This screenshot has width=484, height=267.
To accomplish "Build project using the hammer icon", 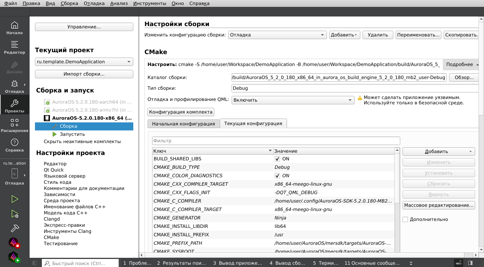I will click(x=15, y=228).
